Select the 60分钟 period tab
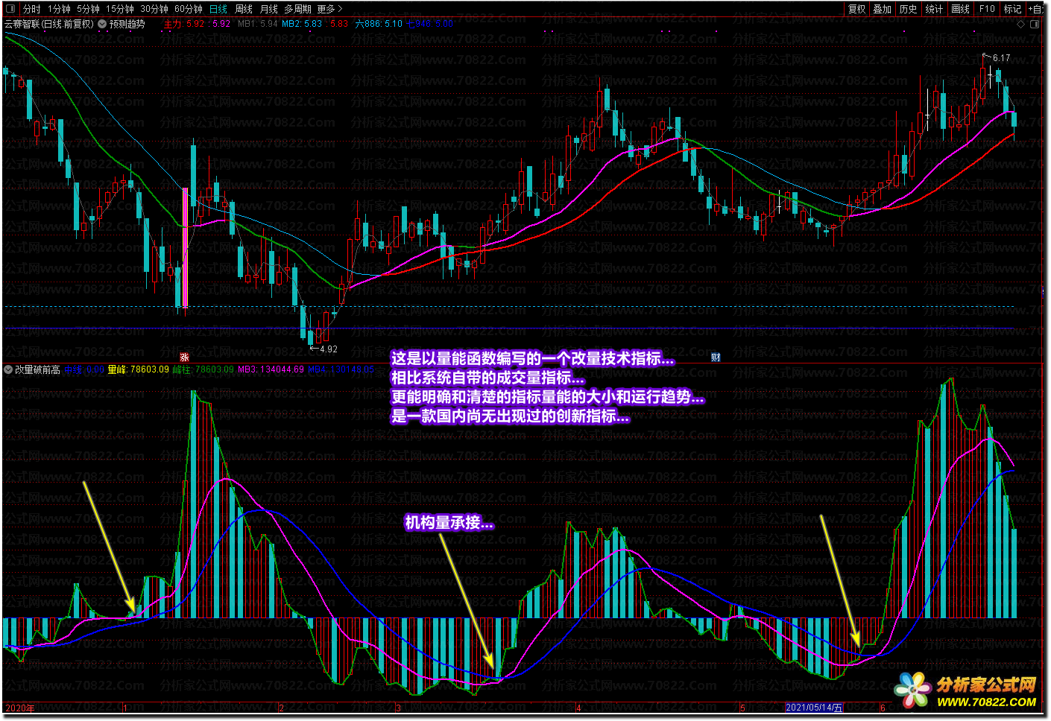This screenshot has height=721, width=1051. click(189, 9)
